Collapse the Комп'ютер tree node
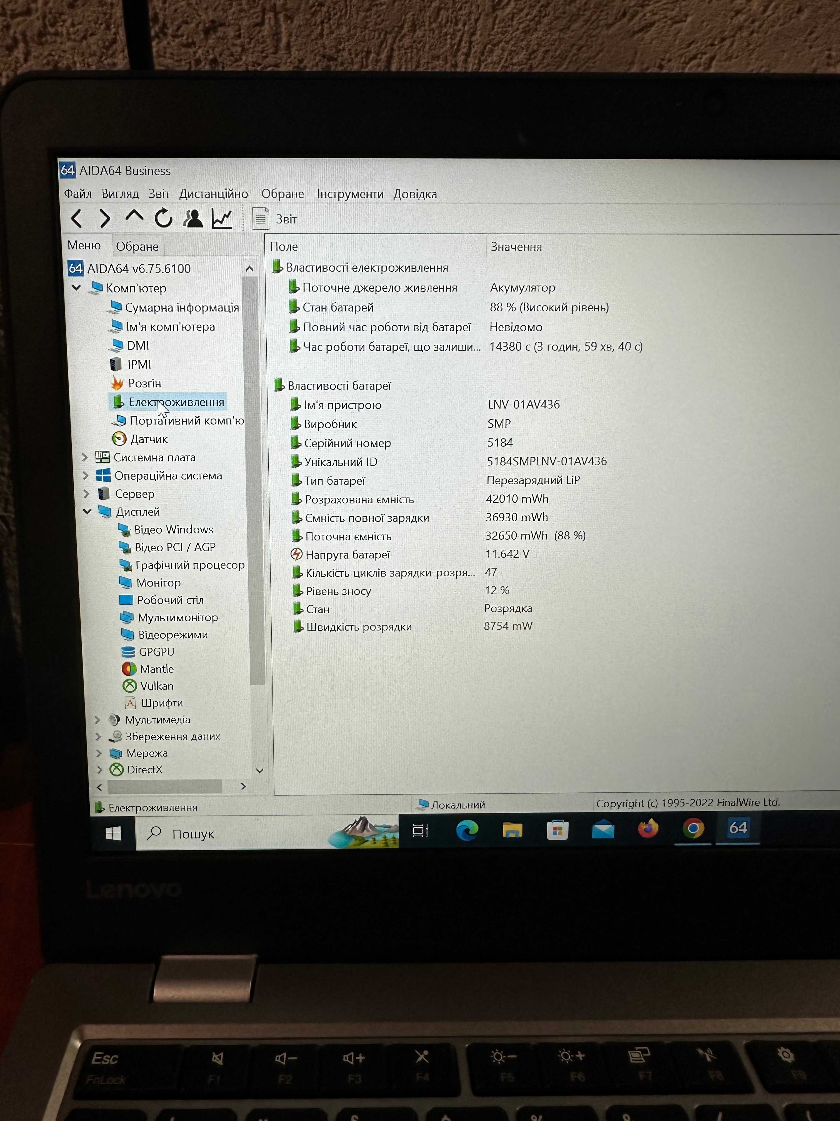Image resolution: width=840 pixels, height=1121 pixels. 76,288
